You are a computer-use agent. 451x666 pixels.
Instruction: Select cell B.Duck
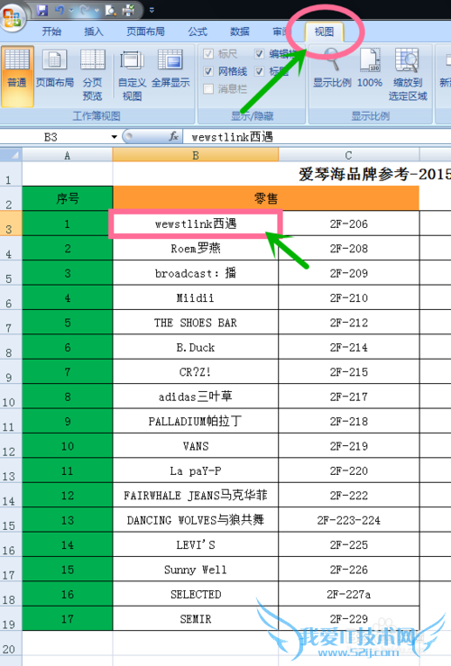[196, 347]
